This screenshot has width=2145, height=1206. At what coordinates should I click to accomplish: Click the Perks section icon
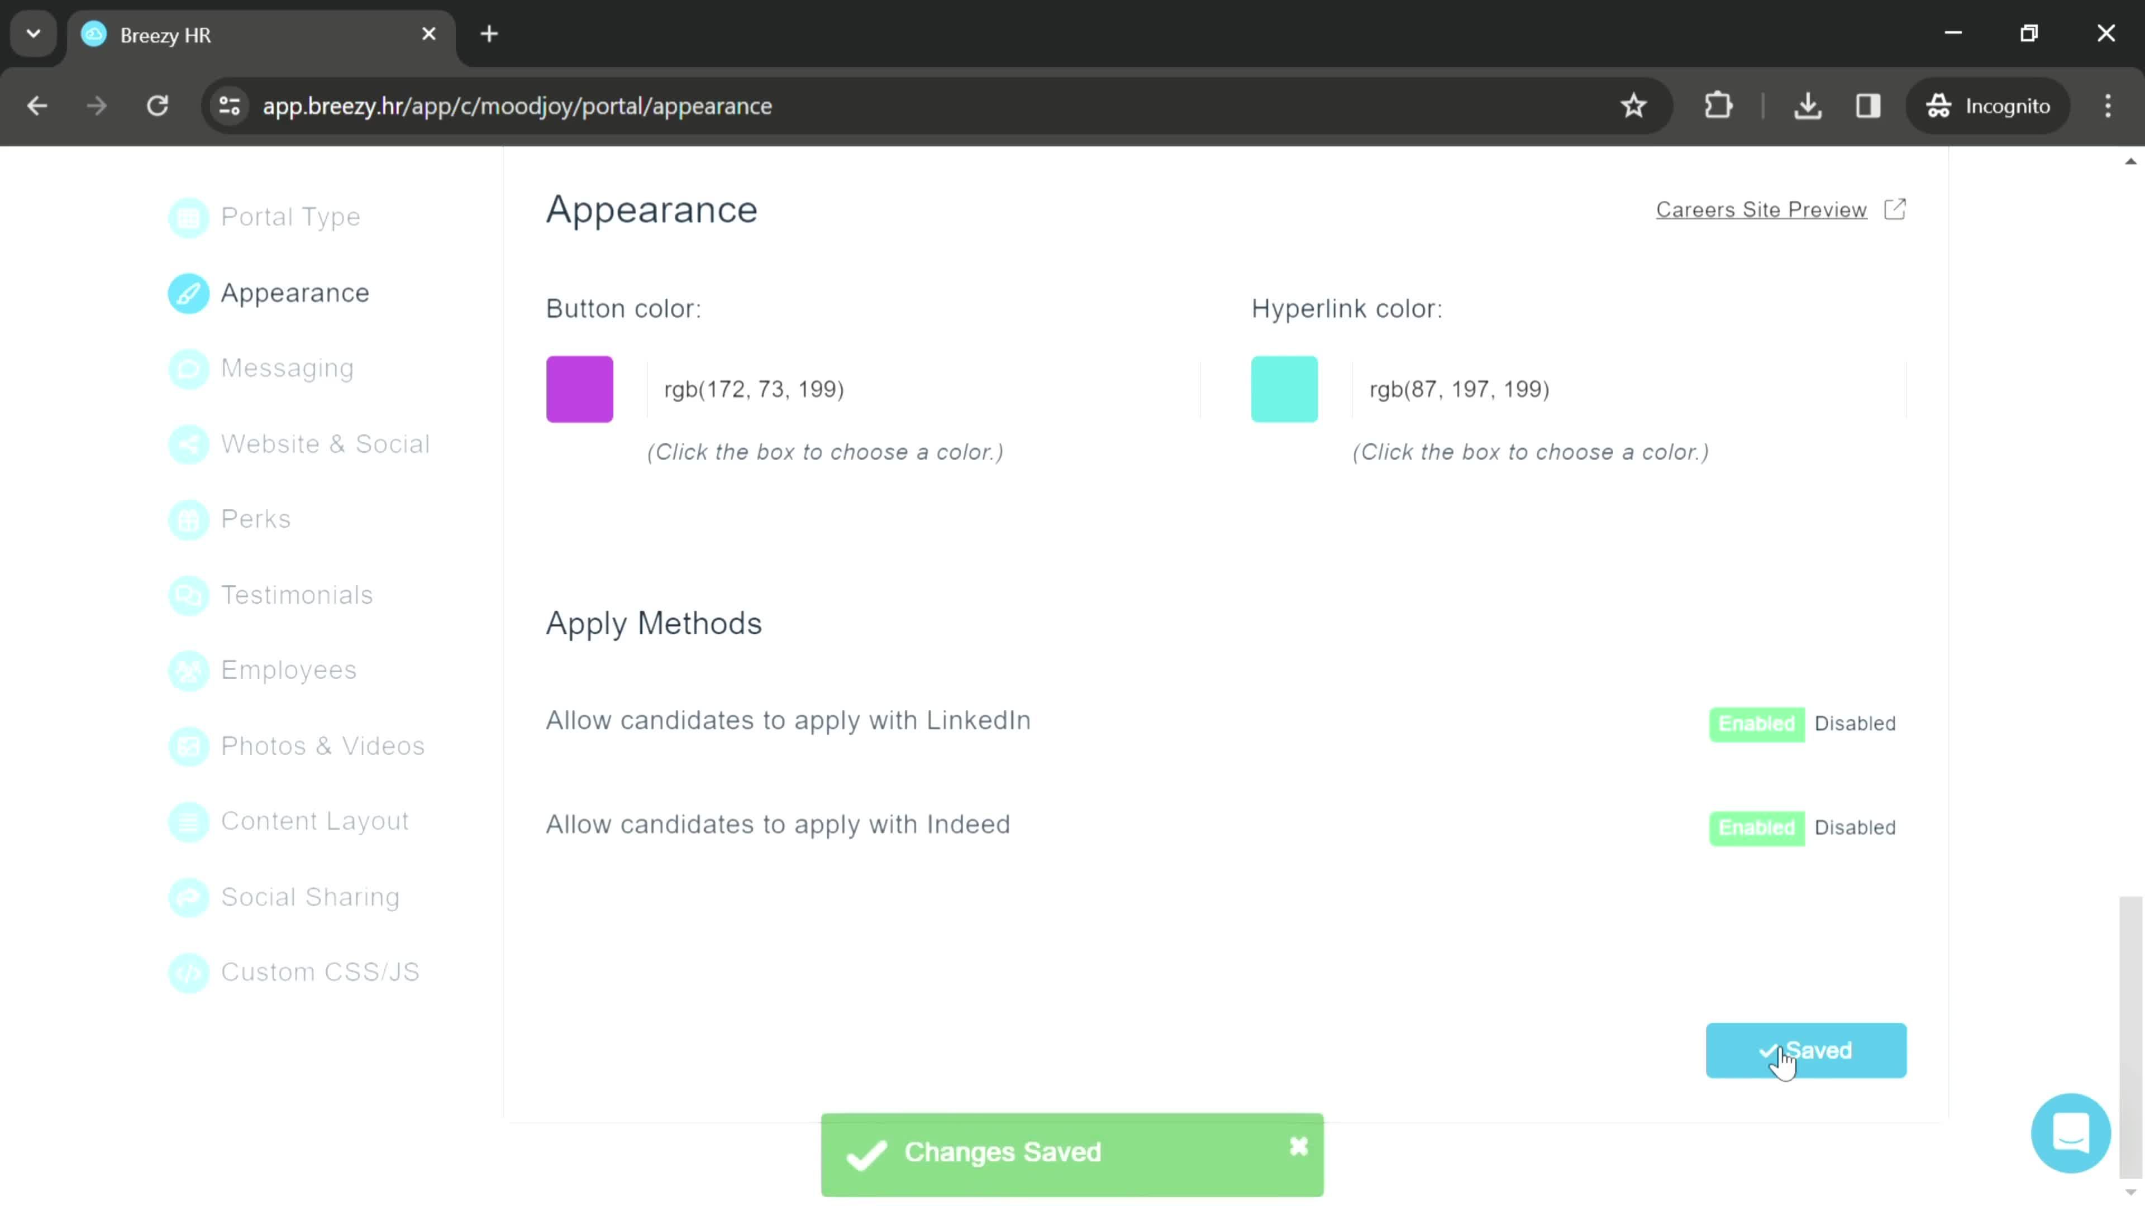click(187, 518)
